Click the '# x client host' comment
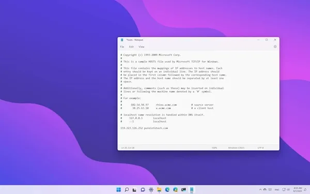The height and width of the screenshot is (194, 310). pyautogui.click(x=202, y=108)
